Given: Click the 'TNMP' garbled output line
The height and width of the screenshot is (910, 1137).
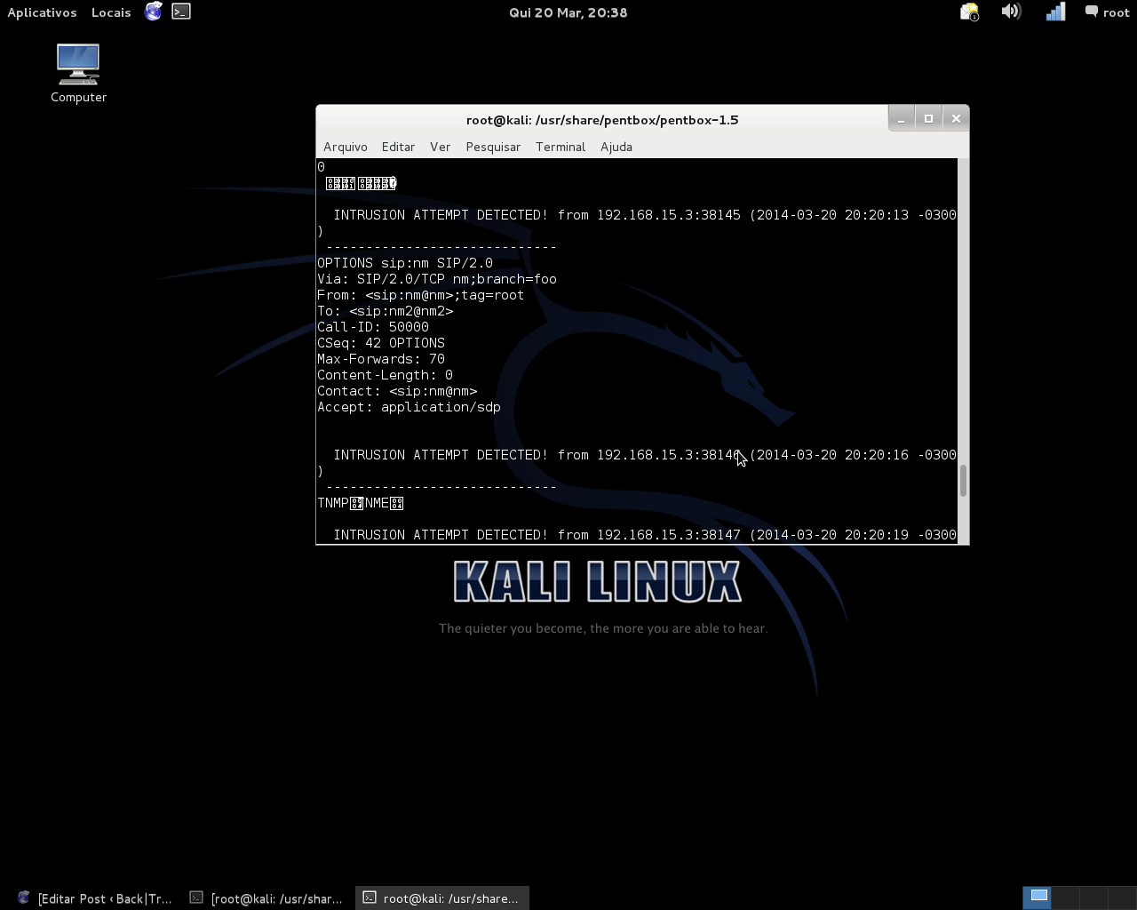Looking at the screenshot, I should (361, 503).
